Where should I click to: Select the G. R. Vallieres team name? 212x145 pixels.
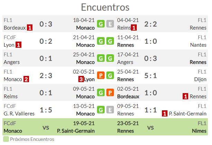pos(19,114)
